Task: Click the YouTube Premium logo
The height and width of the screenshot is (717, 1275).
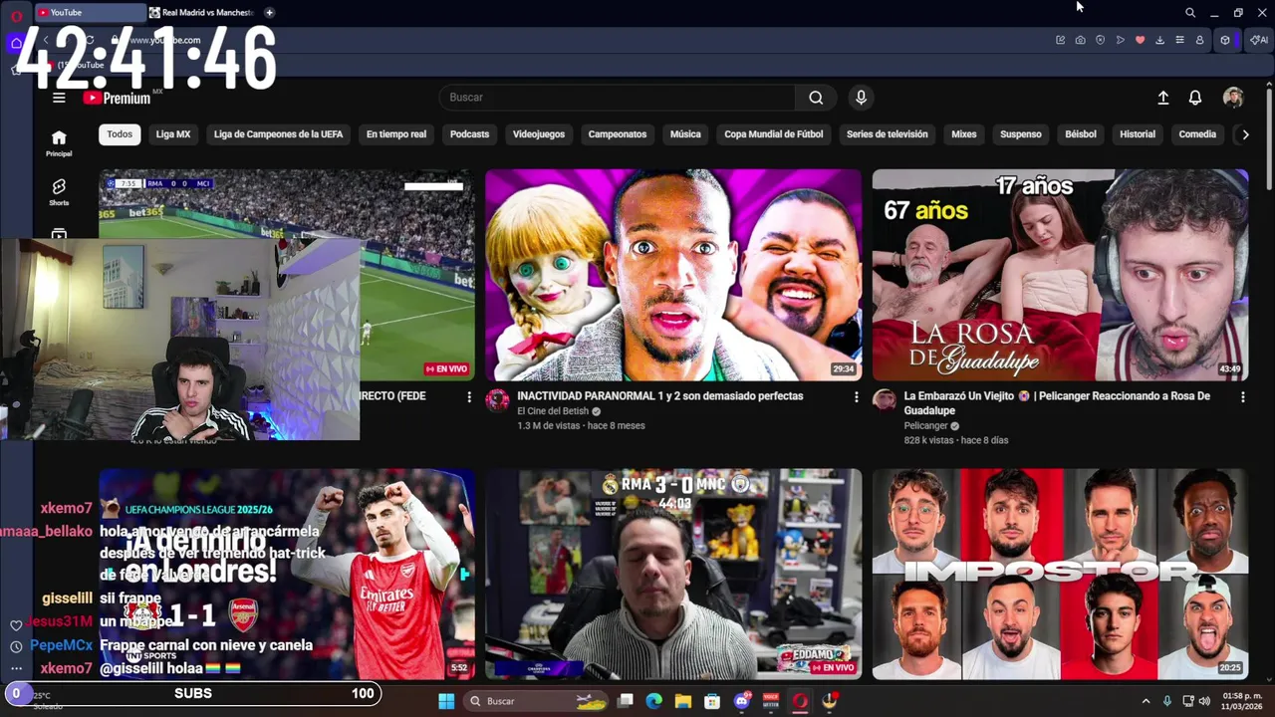Action: coord(117,98)
